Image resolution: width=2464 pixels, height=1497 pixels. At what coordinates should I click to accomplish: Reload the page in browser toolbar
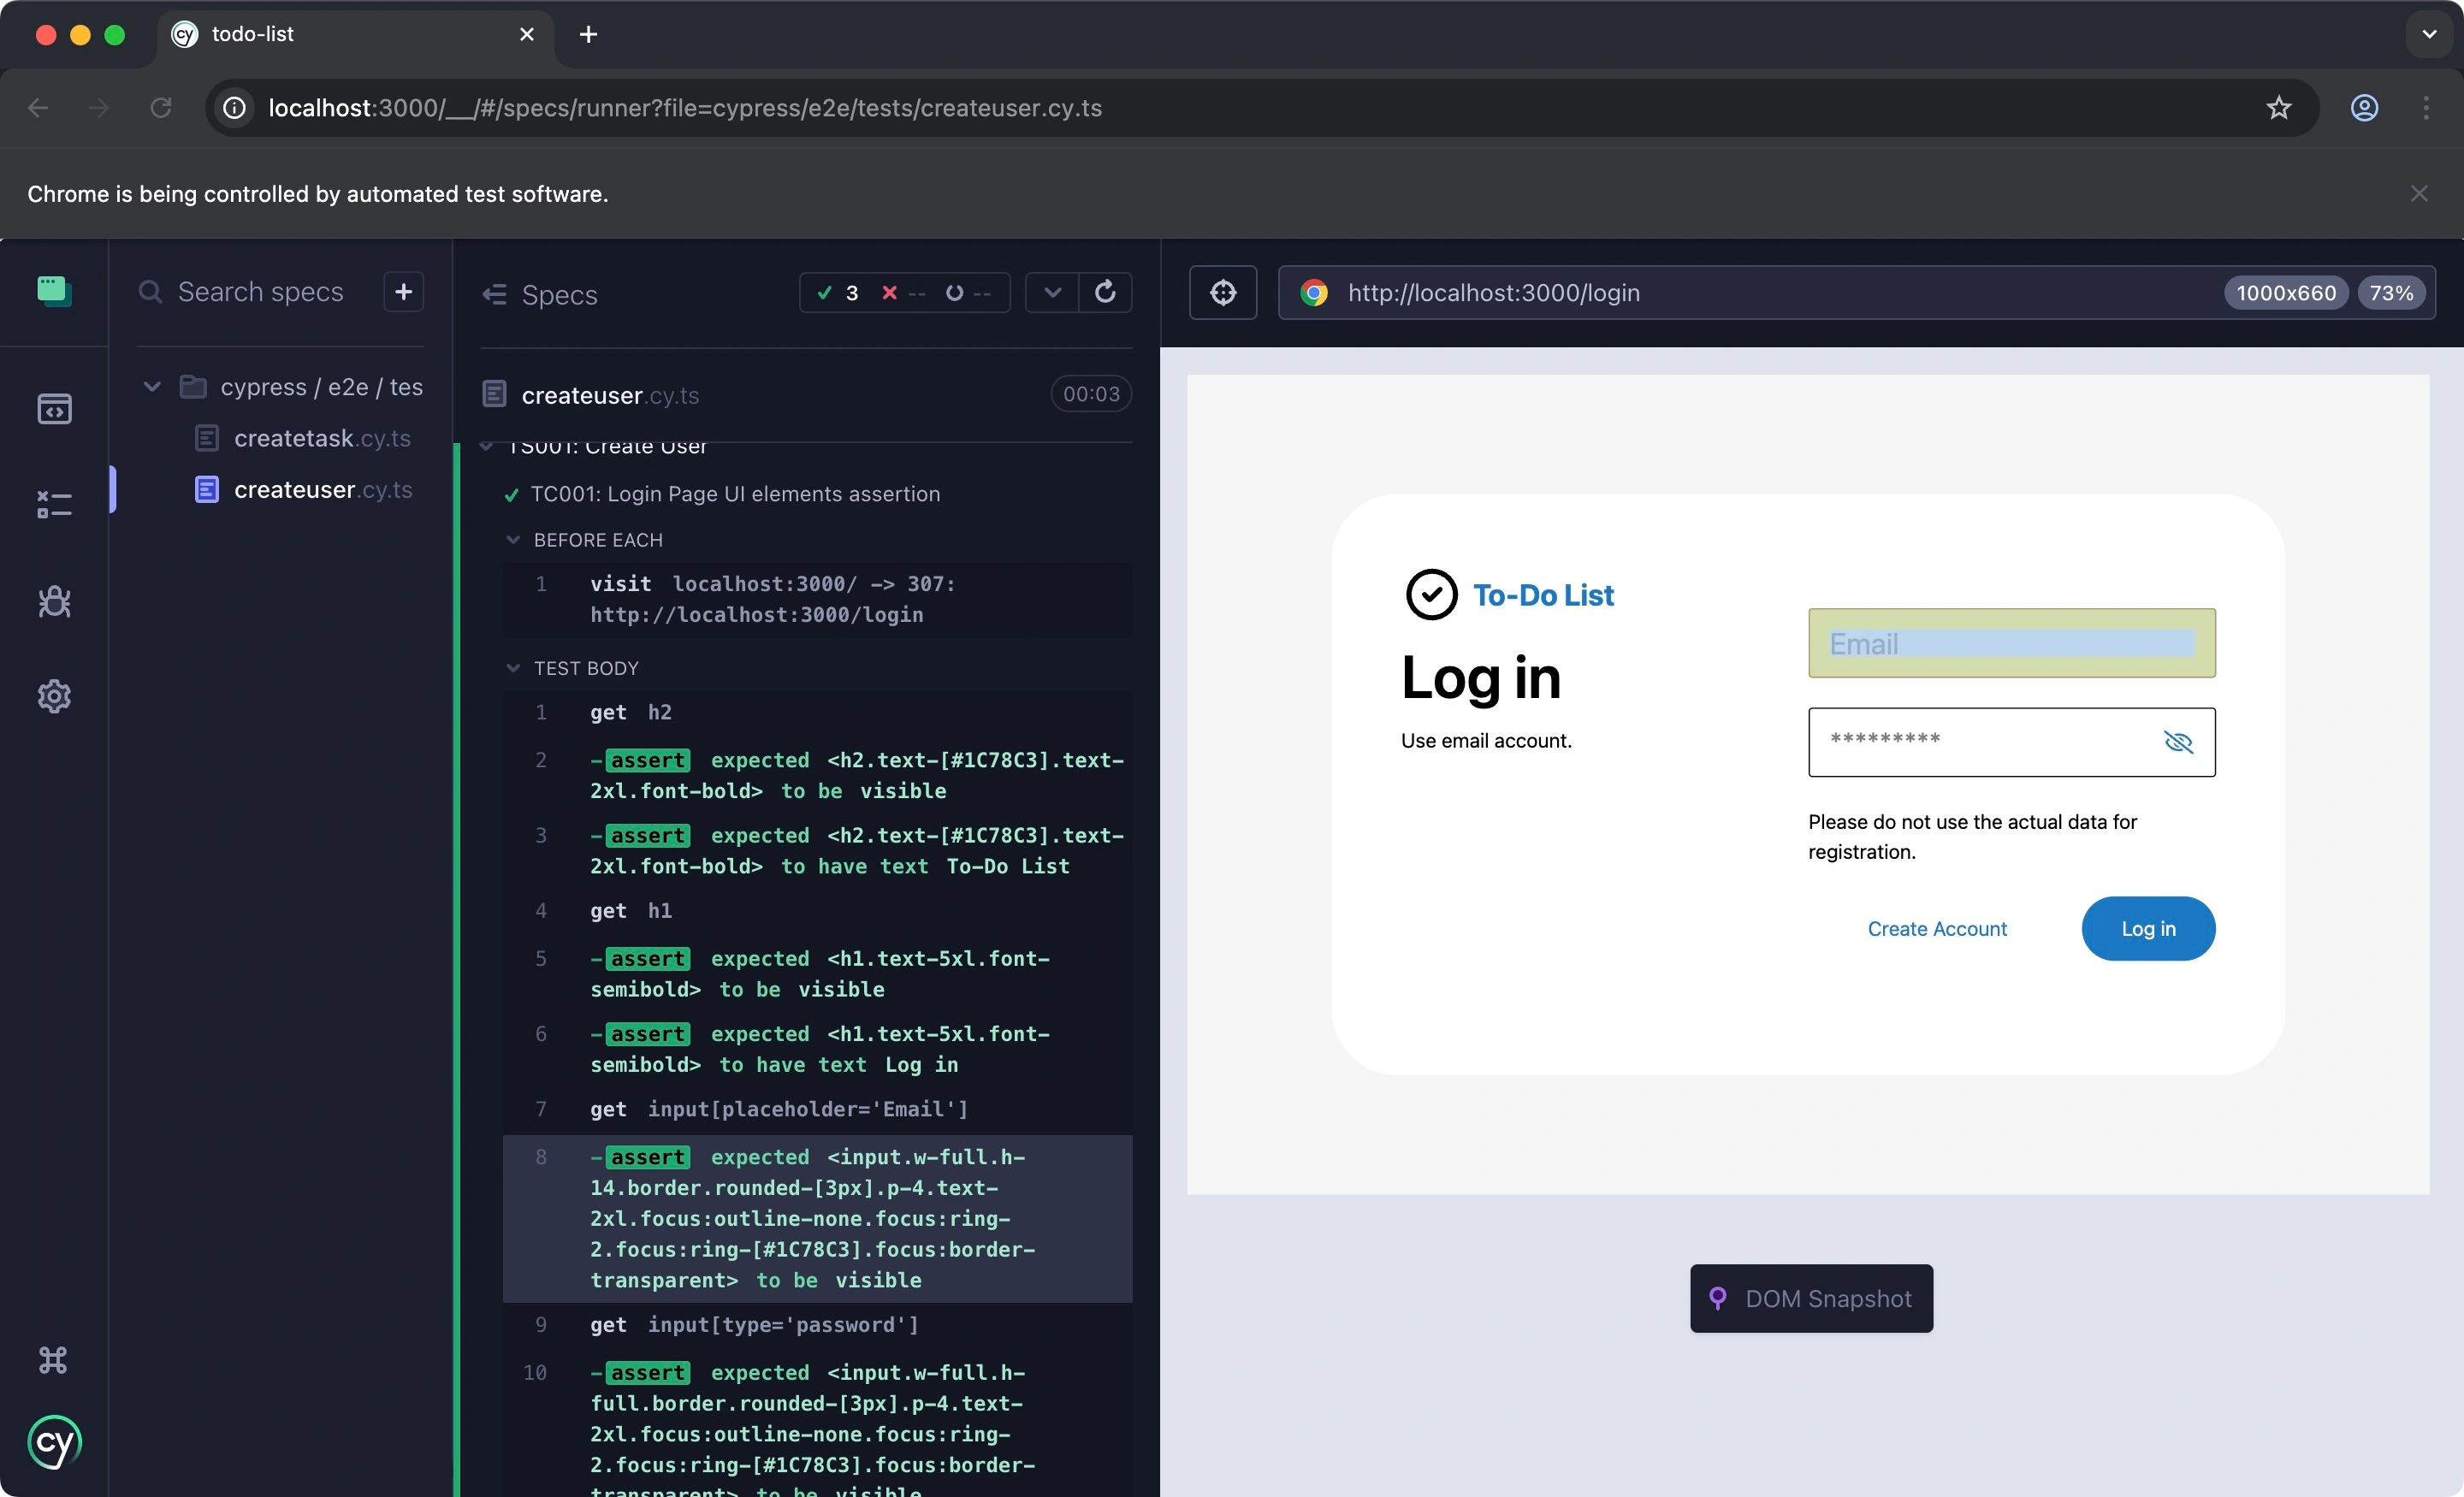(x=161, y=107)
